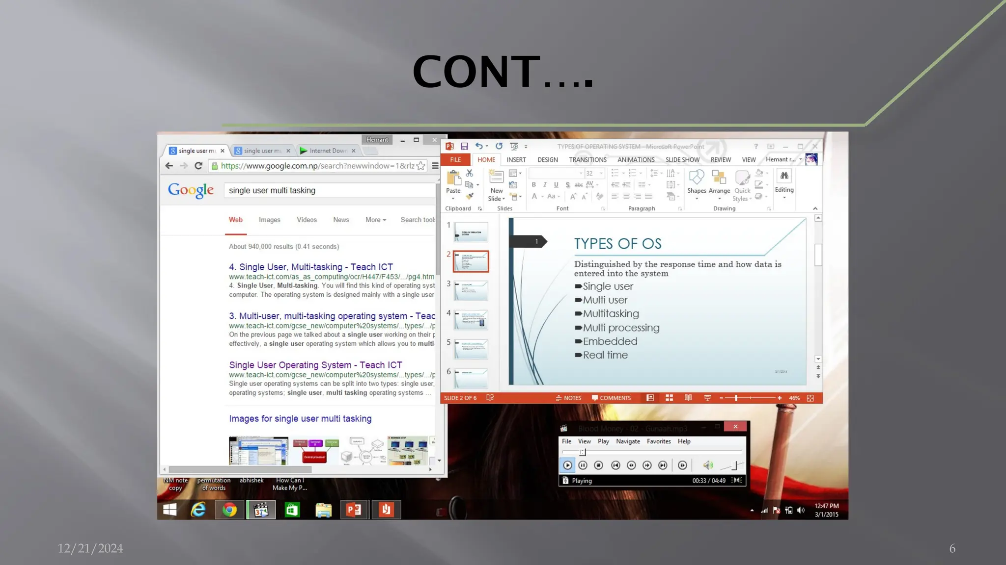This screenshot has width=1006, height=565.
Task: Expand the More dropdown in Google search
Action: coord(376,220)
